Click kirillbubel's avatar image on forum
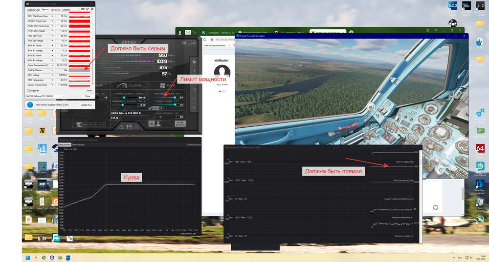This screenshot has width=489, height=262. click(x=222, y=73)
